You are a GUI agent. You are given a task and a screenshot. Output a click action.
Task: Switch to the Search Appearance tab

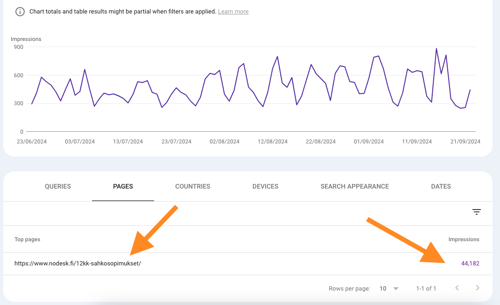coord(354,186)
